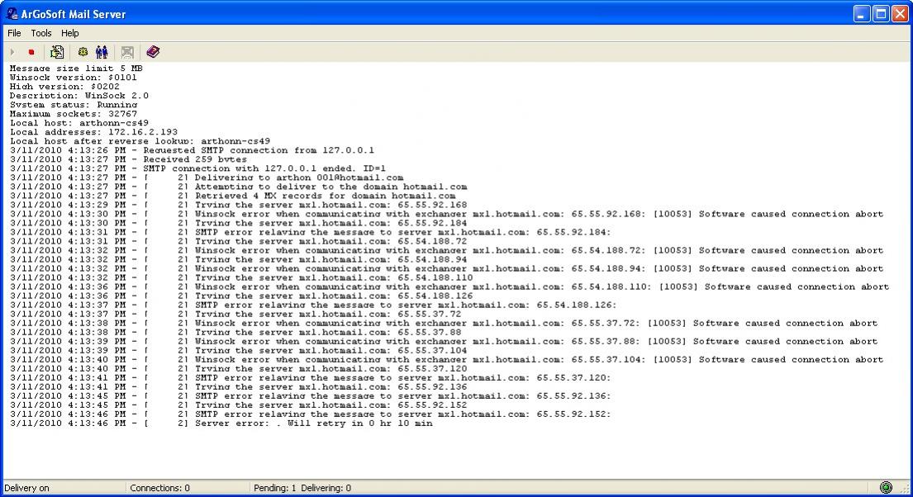Click the 'High version: $0202' log line
913x497 pixels.
click(64, 87)
